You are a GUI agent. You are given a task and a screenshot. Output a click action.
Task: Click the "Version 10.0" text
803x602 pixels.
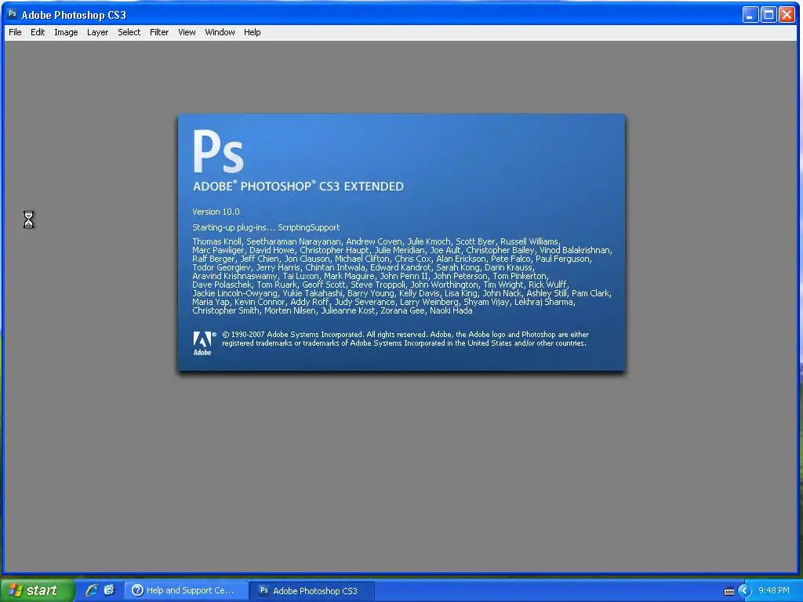point(216,212)
